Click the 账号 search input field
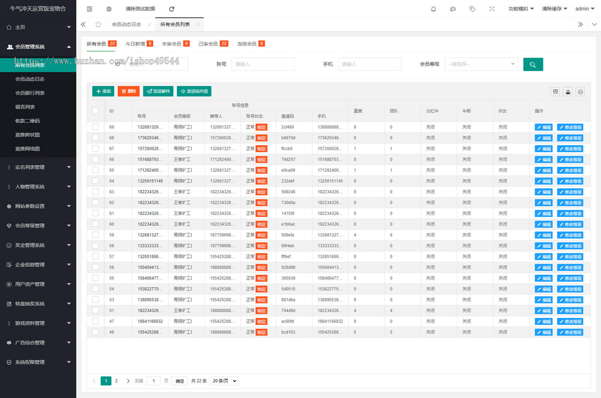 263,64
